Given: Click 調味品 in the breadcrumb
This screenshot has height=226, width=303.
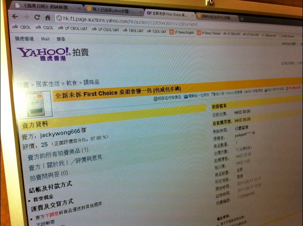Looking at the screenshot, I should coord(91,82).
